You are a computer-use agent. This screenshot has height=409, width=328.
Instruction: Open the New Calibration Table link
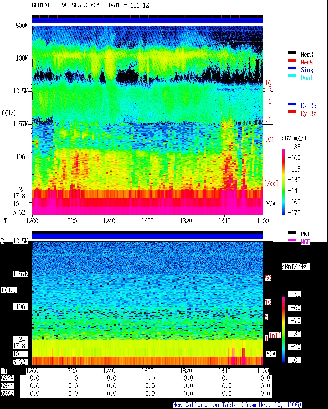click(x=237, y=405)
